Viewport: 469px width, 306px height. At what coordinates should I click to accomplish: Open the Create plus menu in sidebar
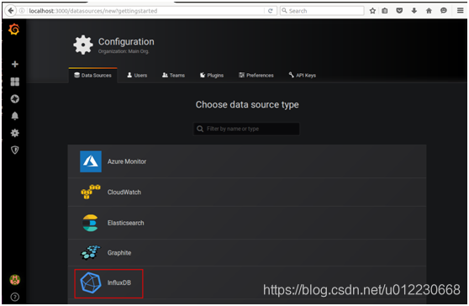[14, 64]
